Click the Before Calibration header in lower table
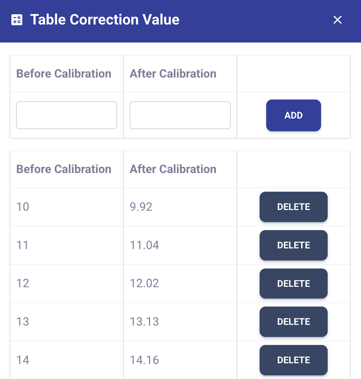361x379 pixels. [64, 169]
